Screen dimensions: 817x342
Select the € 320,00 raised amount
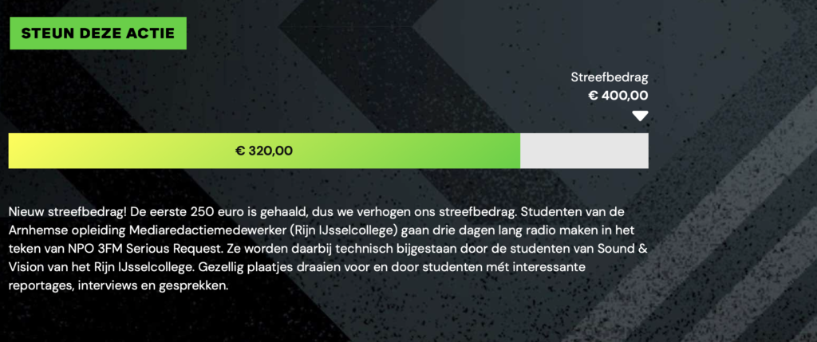pyautogui.click(x=264, y=151)
